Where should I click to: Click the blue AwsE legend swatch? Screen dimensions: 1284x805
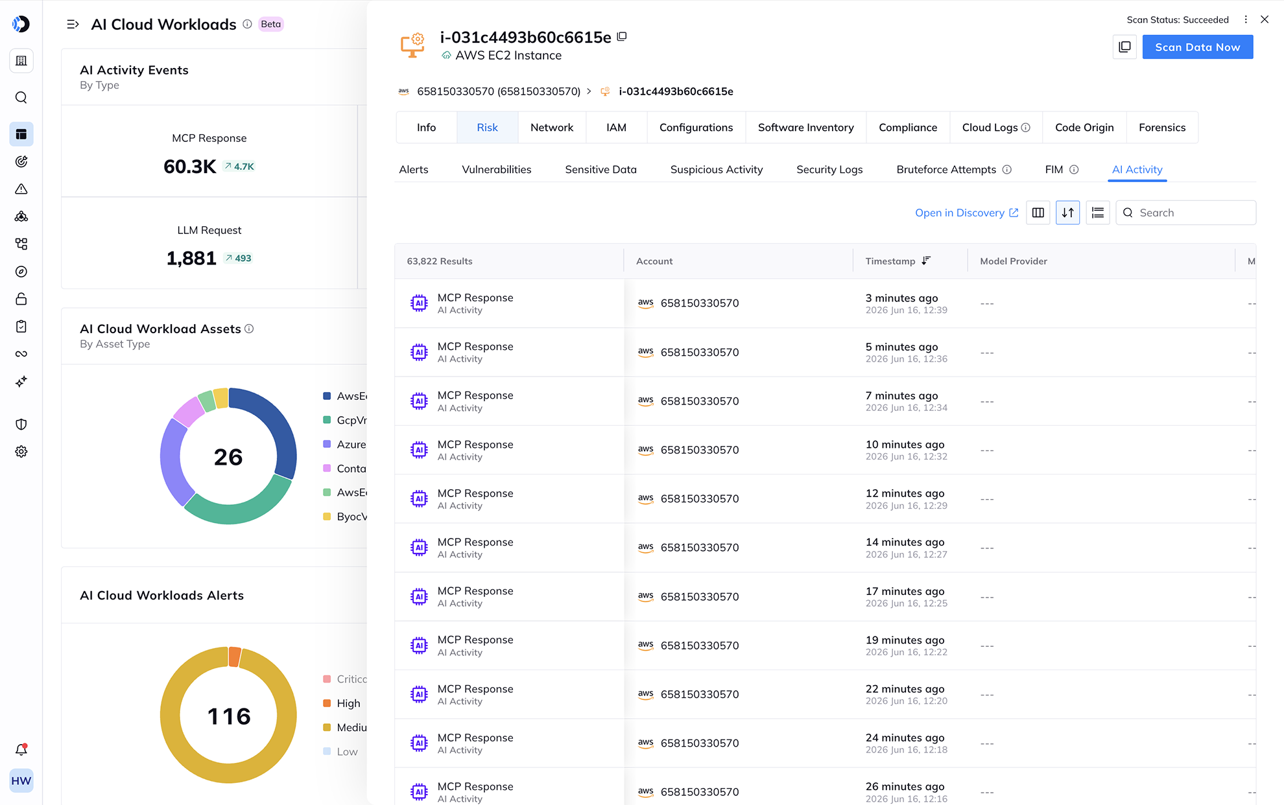(327, 396)
